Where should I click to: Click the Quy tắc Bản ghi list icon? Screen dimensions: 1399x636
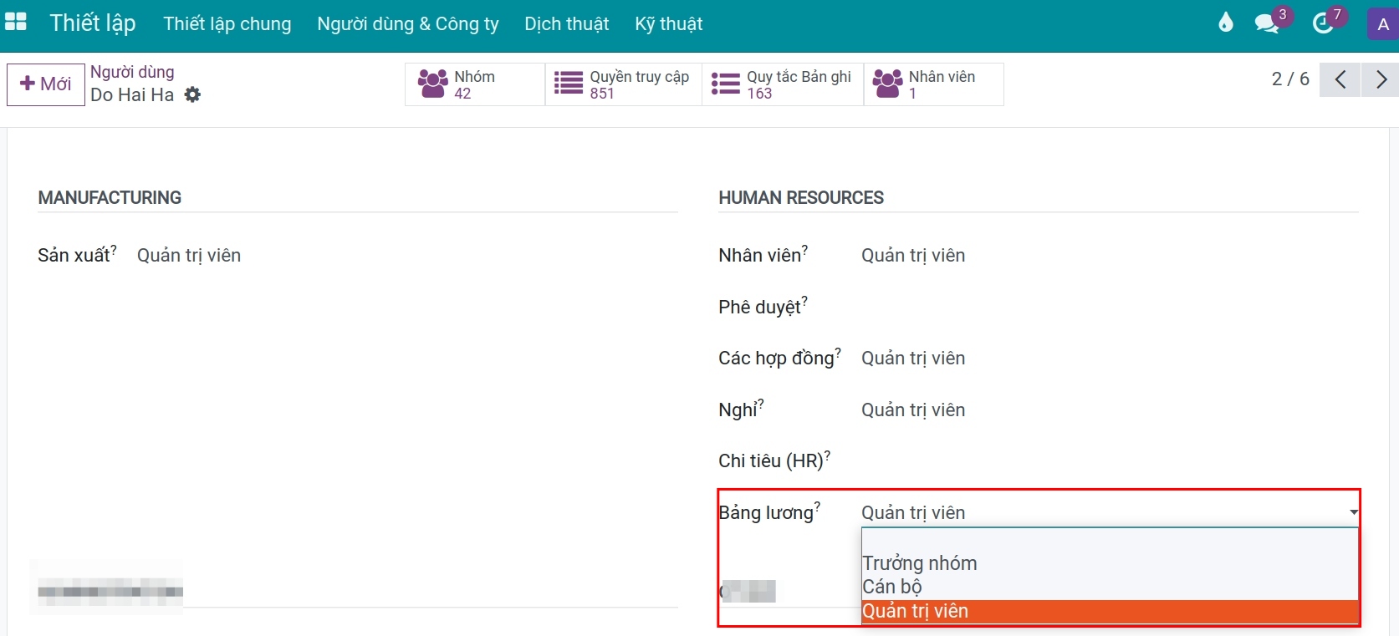click(x=726, y=84)
